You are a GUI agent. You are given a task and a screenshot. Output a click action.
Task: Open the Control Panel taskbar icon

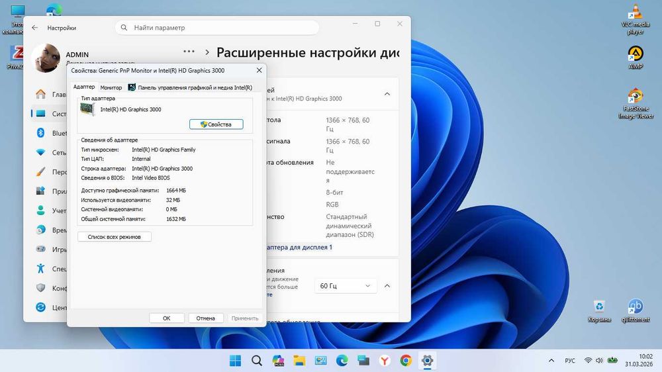coord(321,361)
